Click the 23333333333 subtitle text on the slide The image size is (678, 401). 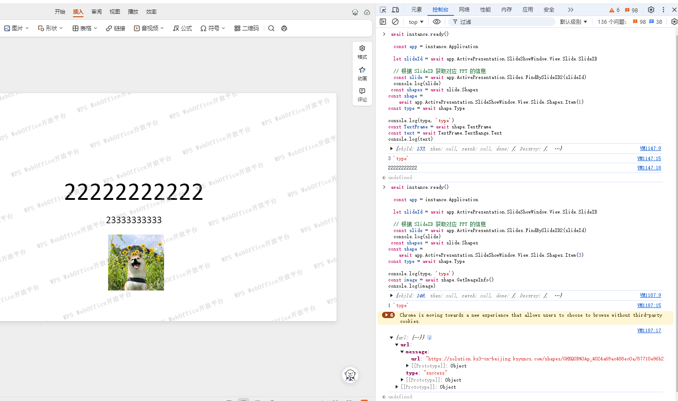[134, 220]
